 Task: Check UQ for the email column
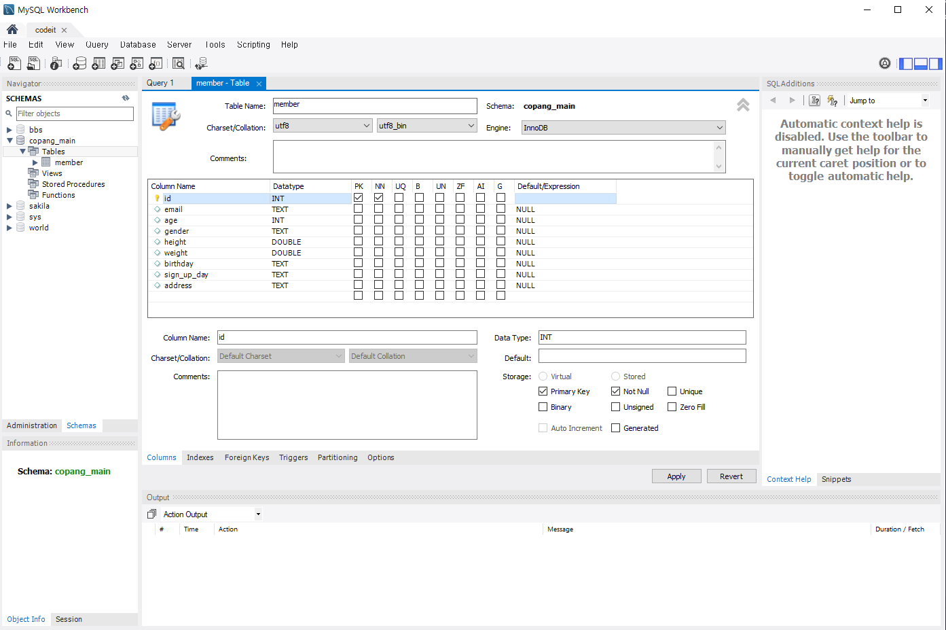pyautogui.click(x=399, y=209)
